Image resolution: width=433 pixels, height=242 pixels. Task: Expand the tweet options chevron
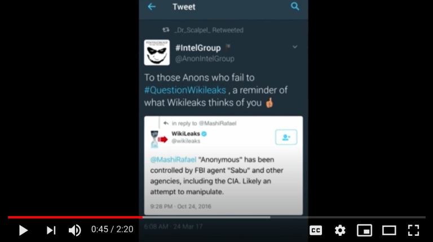(x=295, y=47)
